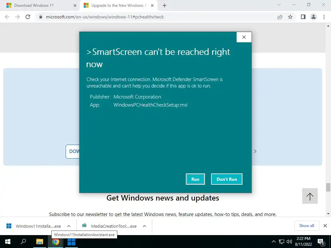This screenshot has width=331, height=248.
Task: Click the scrollbar down arrow
Action: point(328,214)
